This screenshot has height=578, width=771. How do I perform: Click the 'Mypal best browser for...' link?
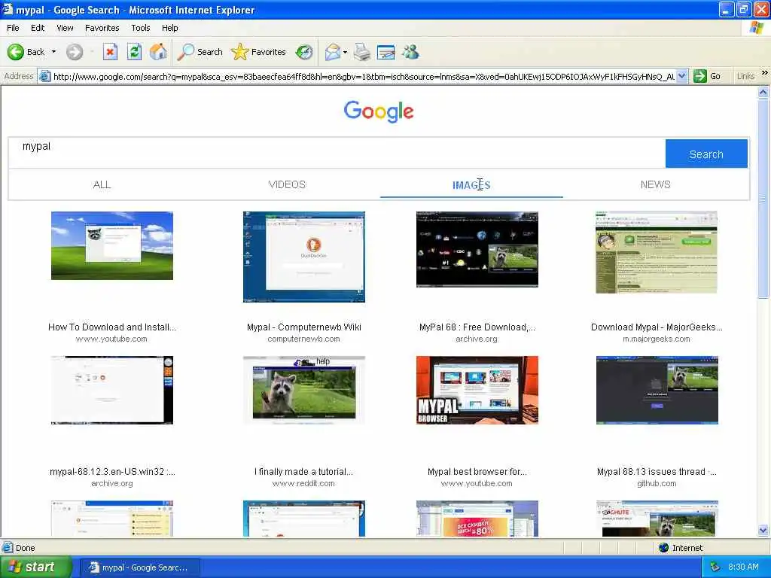point(477,472)
